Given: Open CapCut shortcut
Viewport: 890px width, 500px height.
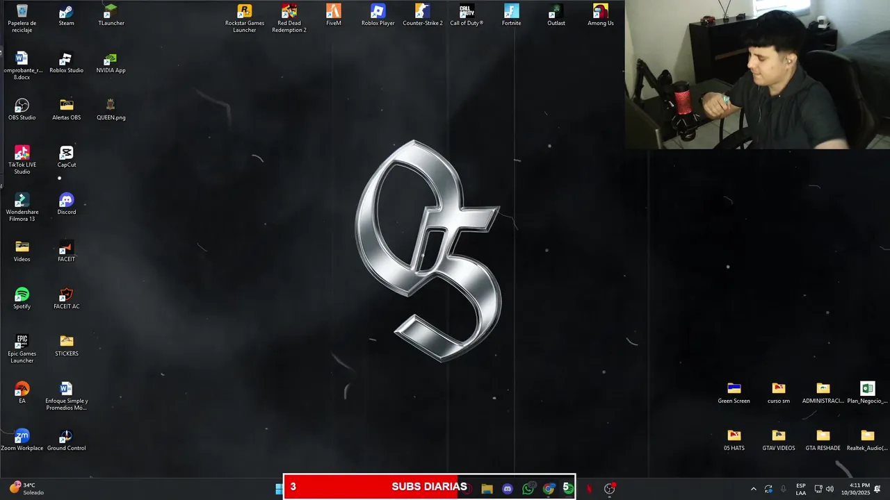Looking at the screenshot, I should coord(66,157).
